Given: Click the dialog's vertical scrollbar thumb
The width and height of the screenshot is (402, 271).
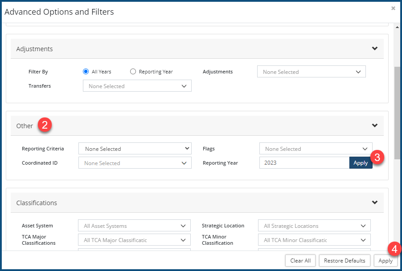Looking at the screenshot, I should click(397, 113).
